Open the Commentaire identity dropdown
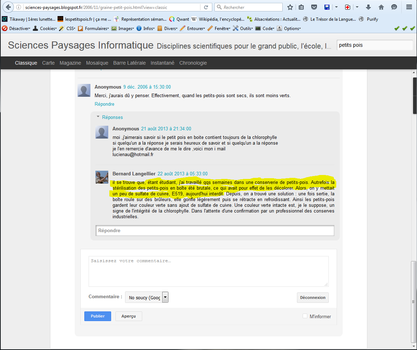 click(x=165, y=297)
